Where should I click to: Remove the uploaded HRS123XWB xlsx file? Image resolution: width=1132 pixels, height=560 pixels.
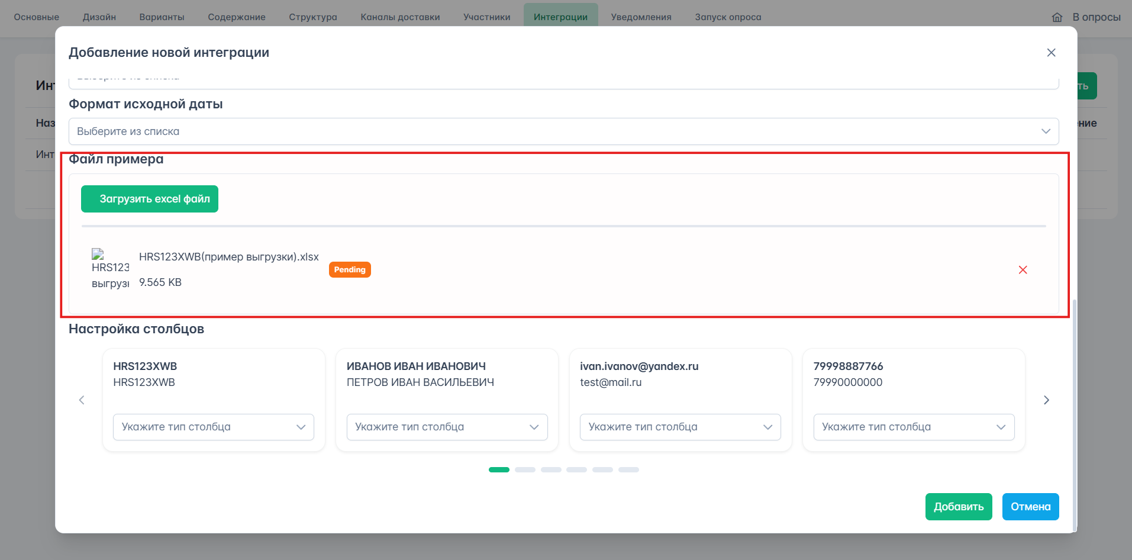(1023, 270)
